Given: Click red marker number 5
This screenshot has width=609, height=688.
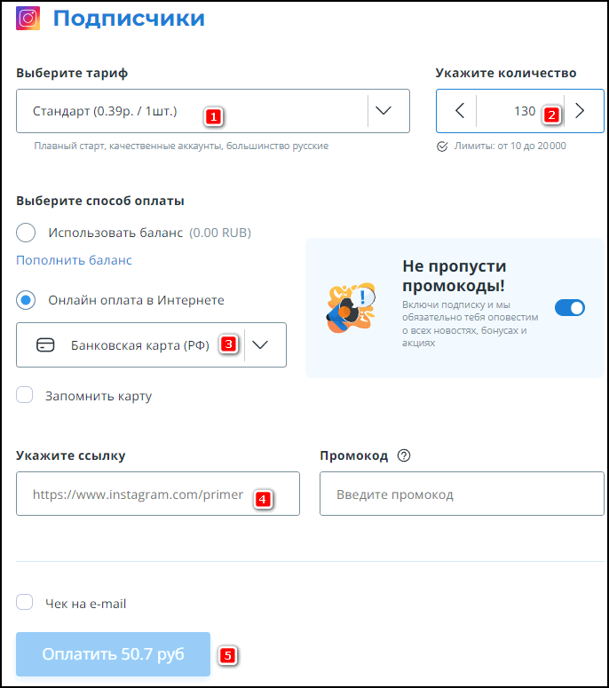Looking at the screenshot, I should click(x=228, y=655).
